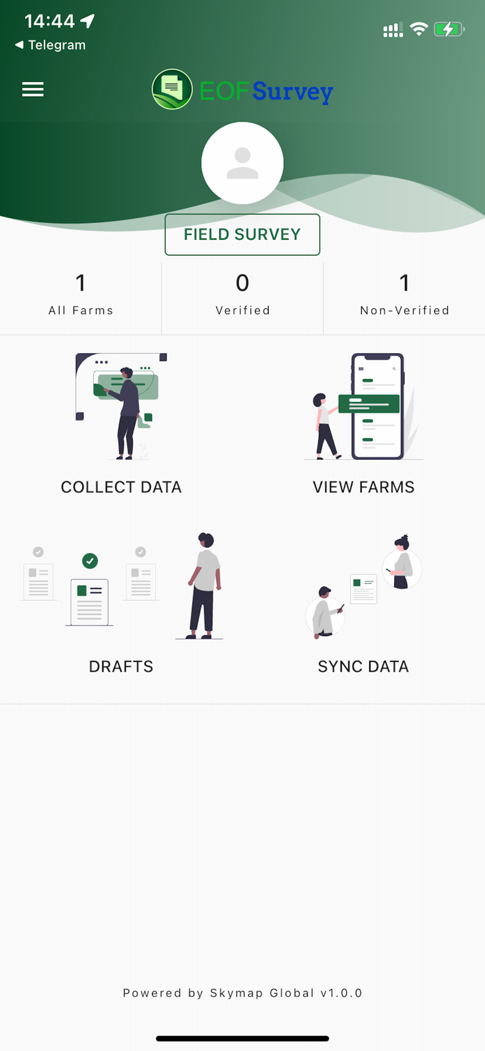
Task: Tap Powered by Skymap Global footer
Action: click(242, 993)
